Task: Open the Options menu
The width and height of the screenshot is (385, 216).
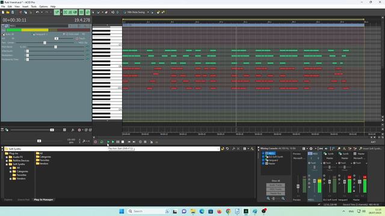Action: pos(43,7)
